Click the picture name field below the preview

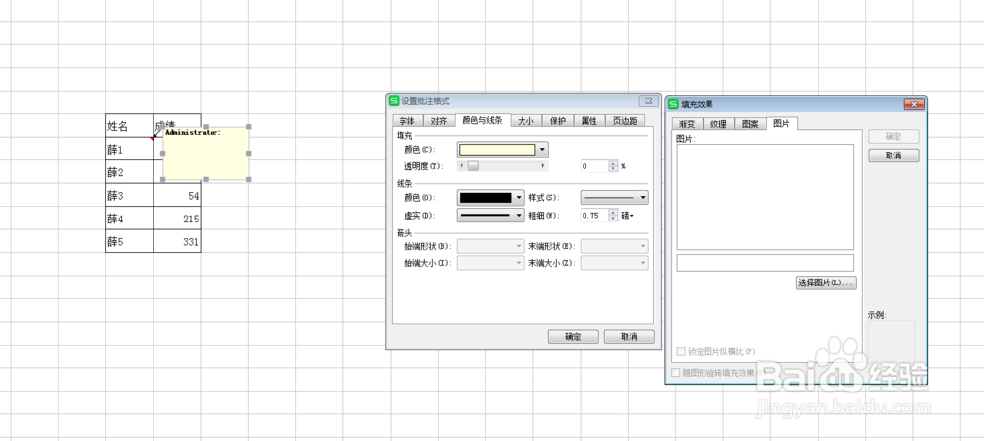[x=765, y=263]
